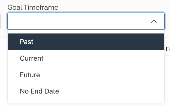The image size is (170, 111).
Task: Click the Future list entry text
Action: point(30,75)
